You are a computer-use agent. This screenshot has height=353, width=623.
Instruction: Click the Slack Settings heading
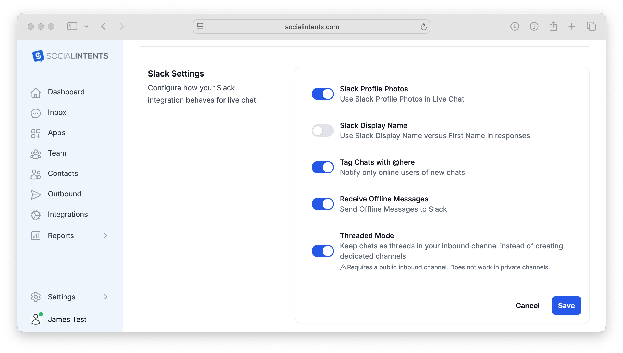coord(176,74)
